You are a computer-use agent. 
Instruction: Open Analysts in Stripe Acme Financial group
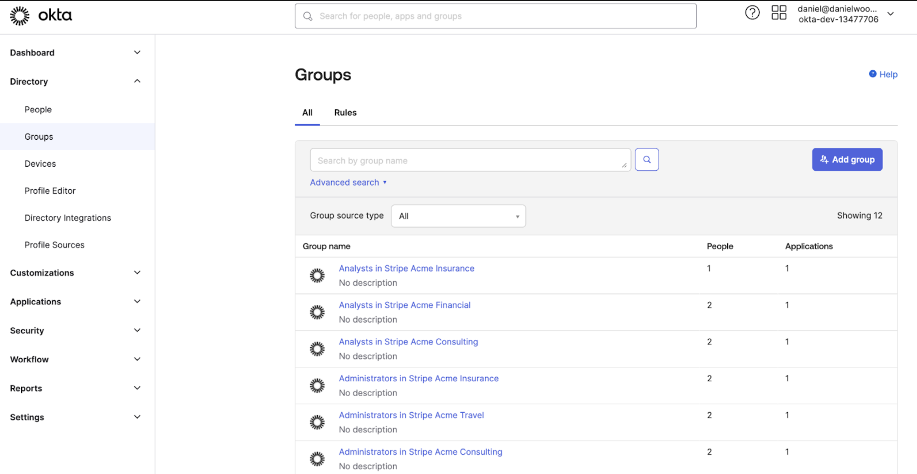click(x=405, y=305)
